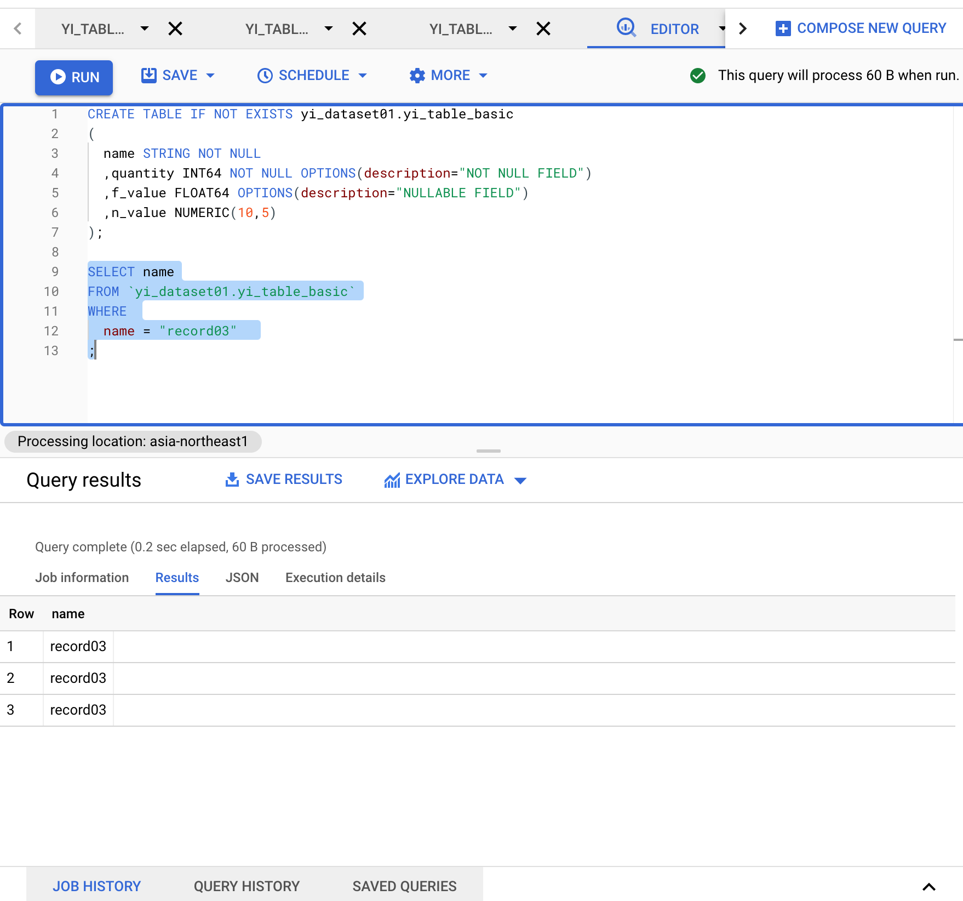Screen dimensions: 963x901
Task: Open the MORE dropdown arrow
Action: tap(483, 76)
